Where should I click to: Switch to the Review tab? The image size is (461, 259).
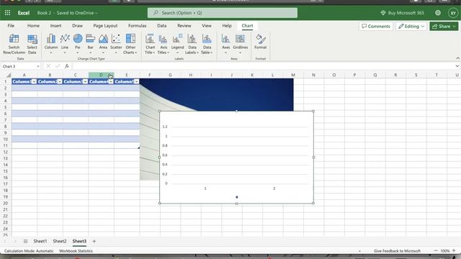pos(184,26)
